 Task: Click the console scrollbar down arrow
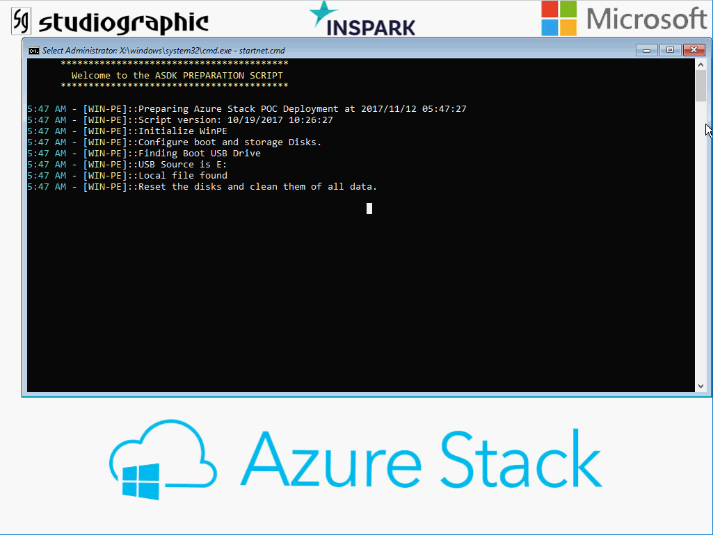pyautogui.click(x=700, y=386)
